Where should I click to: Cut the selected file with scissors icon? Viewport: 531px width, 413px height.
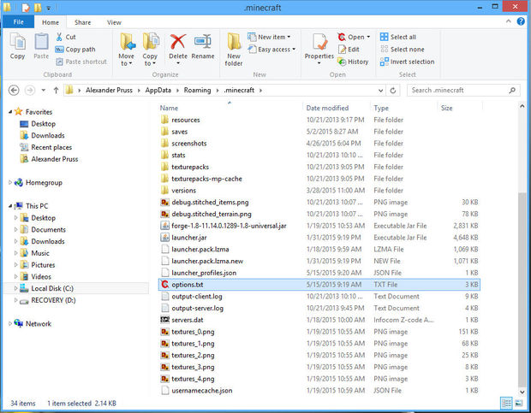pos(66,37)
